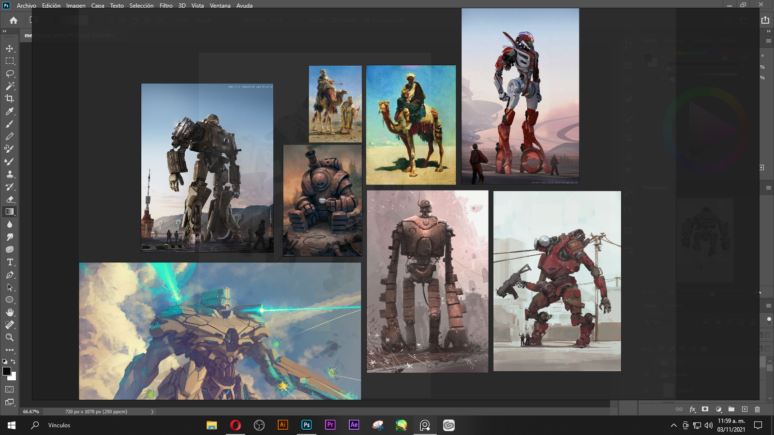
Task: Open the Edit Toolbar three-dots menu
Action: pos(10,350)
